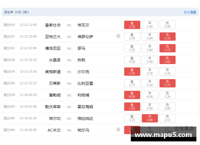200x145 pixels.
Task: Click away team name 罗马
Action: tap(81, 48)
